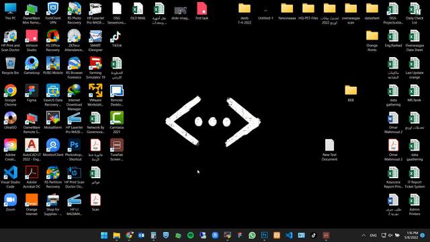Screen dimensions: 430x242
Task: Launch Figma desktop shortcut
Action: pyautogui.click(x=32, y=93)
